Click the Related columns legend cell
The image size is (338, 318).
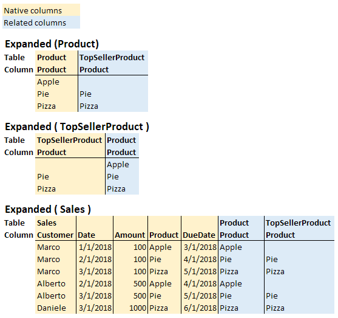[41, 22]
